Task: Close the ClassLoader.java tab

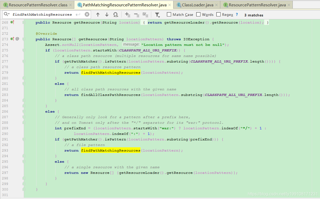Action: [216, 5]
